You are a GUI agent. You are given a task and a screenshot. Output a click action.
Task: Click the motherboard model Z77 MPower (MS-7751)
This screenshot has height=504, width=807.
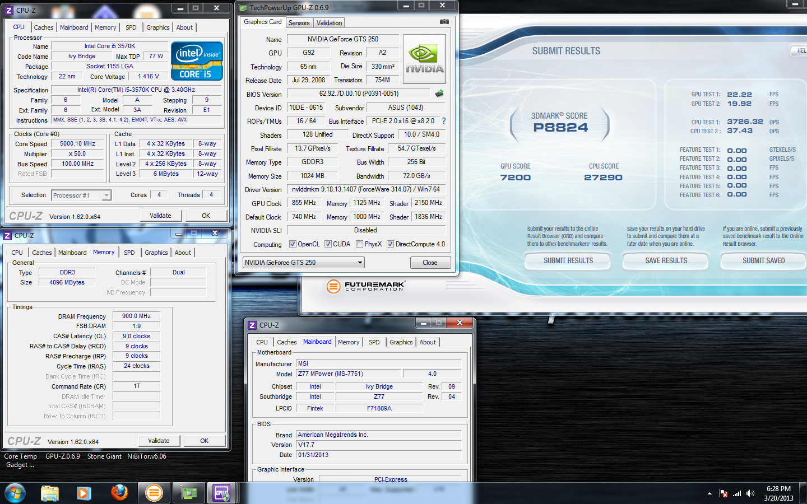click(349, 374)
